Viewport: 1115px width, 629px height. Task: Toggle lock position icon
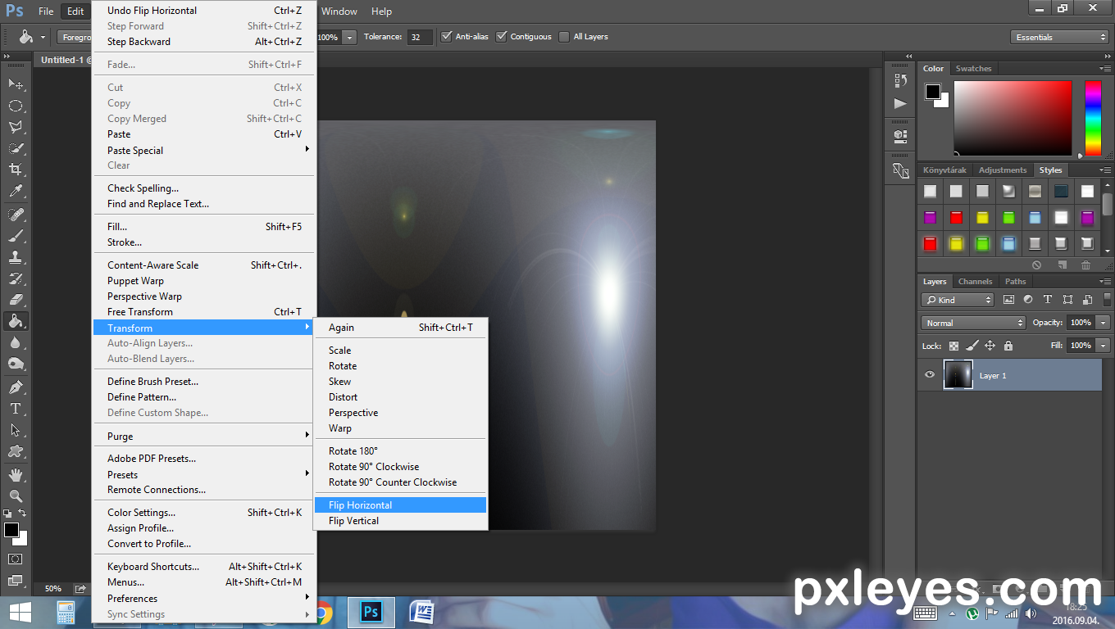coord(990,346)
